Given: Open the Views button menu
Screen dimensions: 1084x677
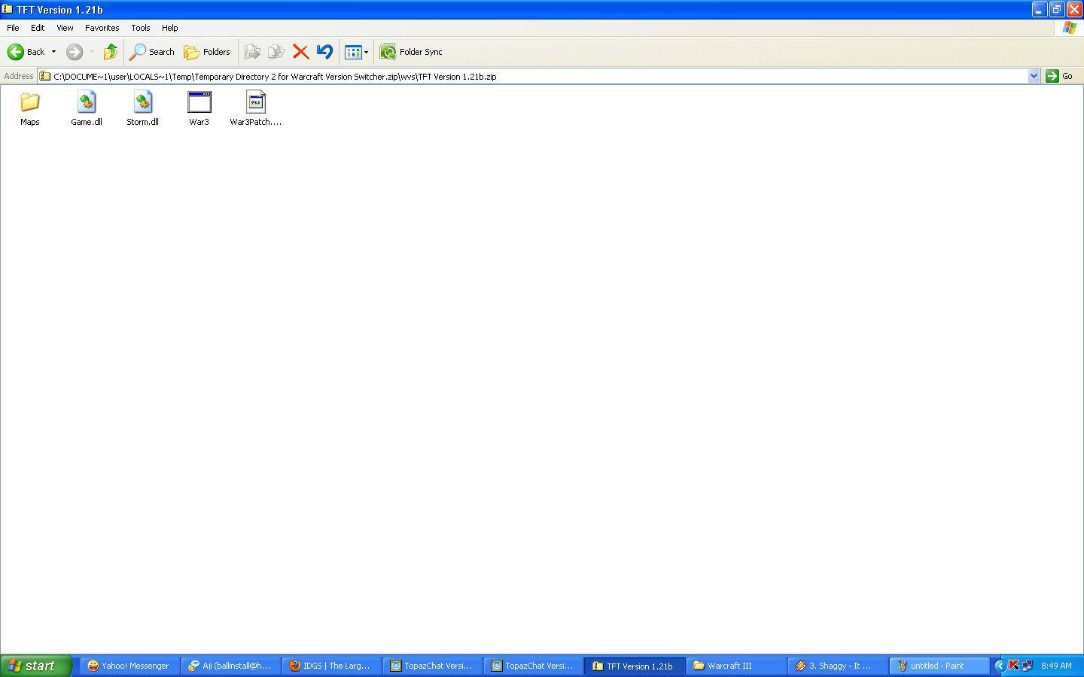Looking at the screenshot, I should [356, 52].
